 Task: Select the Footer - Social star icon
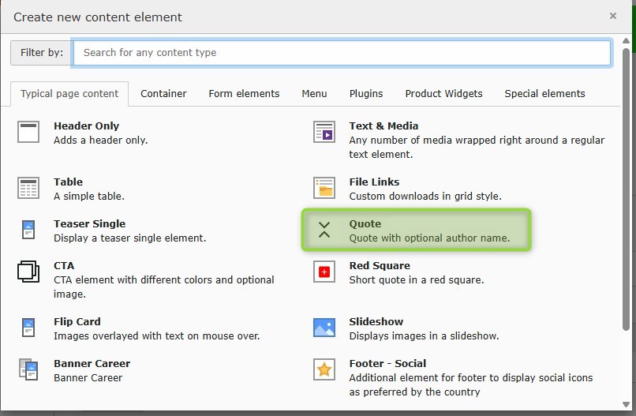tap(324, 369)
